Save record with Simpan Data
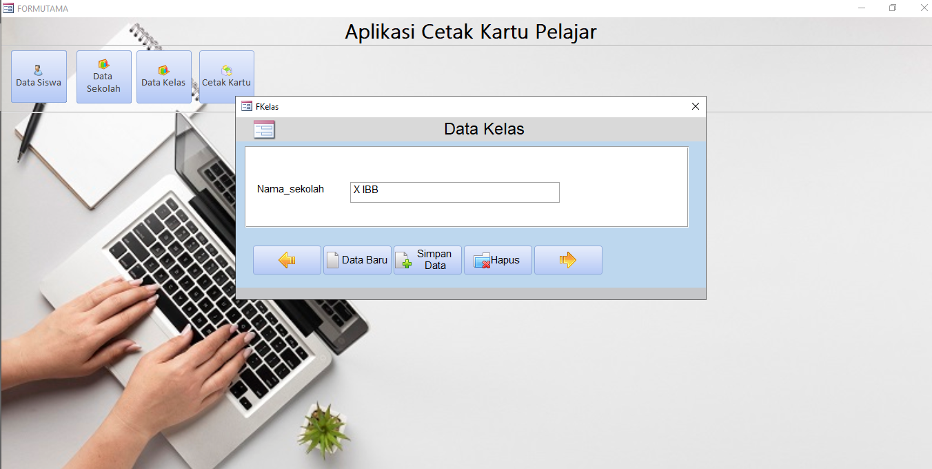This screenshot has height=469, width=932. point(427,260)
